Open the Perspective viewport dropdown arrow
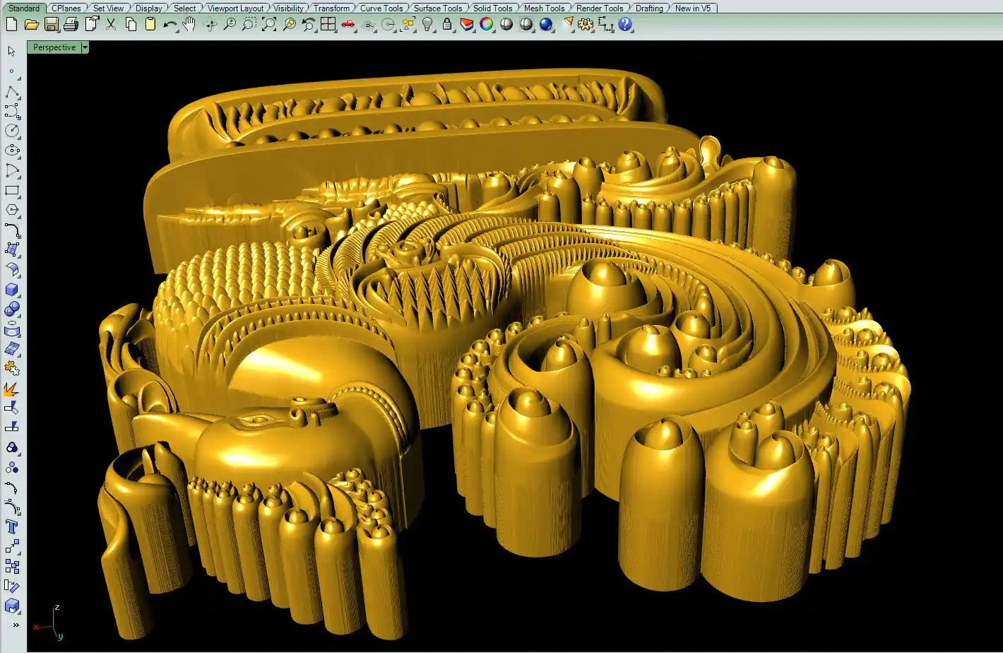The width and height of the screenshot is (1003, 653). coord(85,47)
